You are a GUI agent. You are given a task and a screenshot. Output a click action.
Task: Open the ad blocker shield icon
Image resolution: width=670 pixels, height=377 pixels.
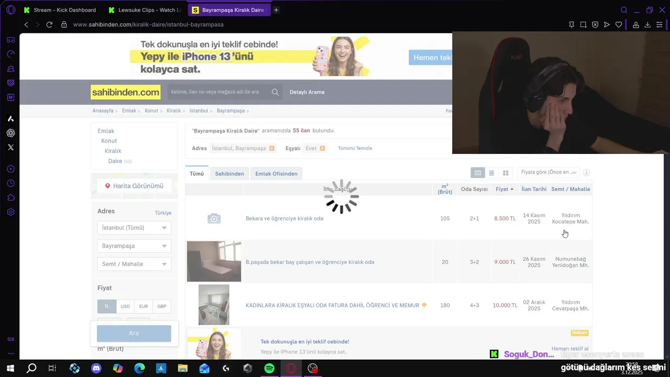click(x=595, y=25)
